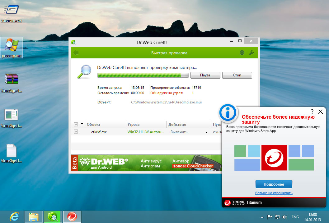Click Больше не спрашивать link
The image size is (329, 223).
[x=274, y=193]
